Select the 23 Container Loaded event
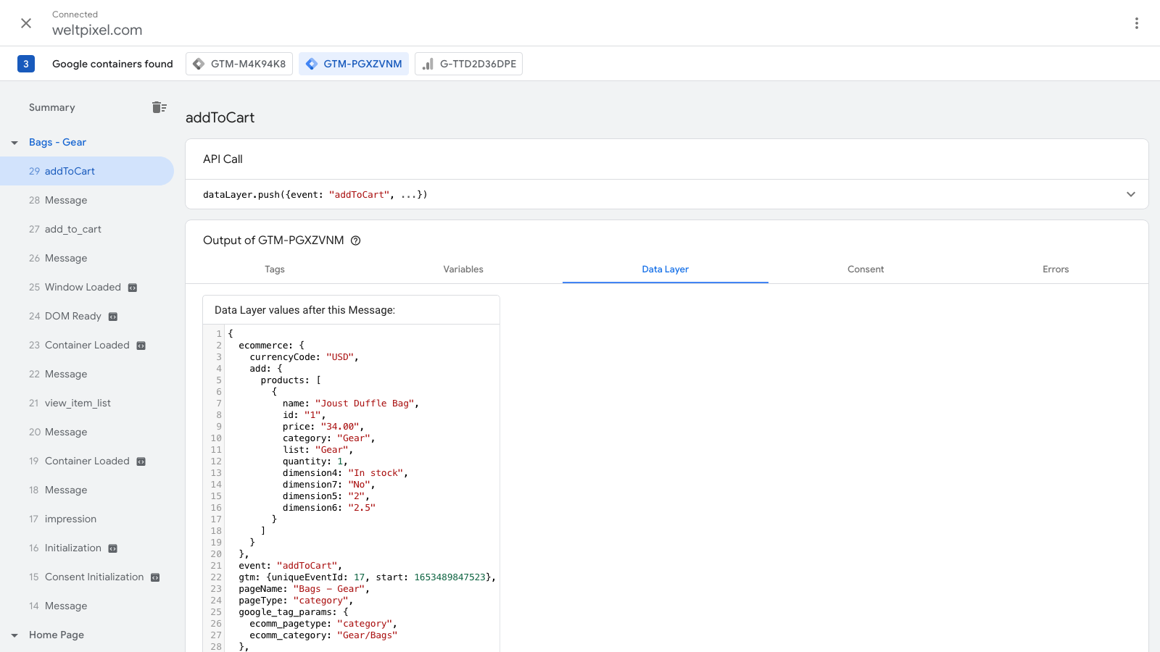Screen dimensions: 1160x652 87,345
